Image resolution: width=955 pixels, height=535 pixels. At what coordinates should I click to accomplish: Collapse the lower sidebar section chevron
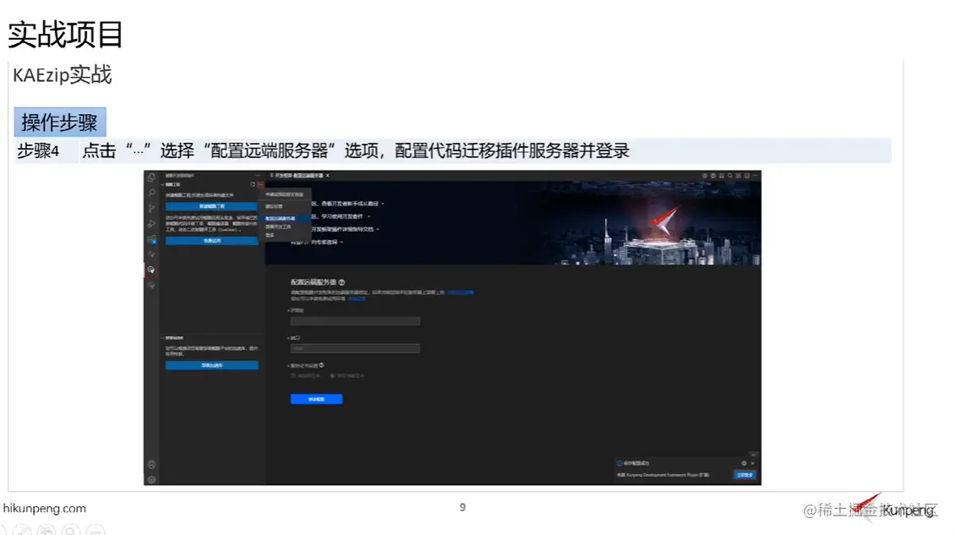click(162, 338)
